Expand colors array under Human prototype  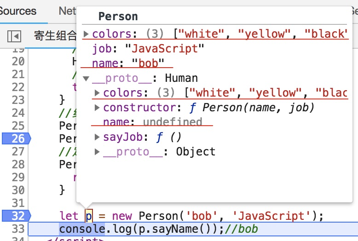click(x=97, y=93)
